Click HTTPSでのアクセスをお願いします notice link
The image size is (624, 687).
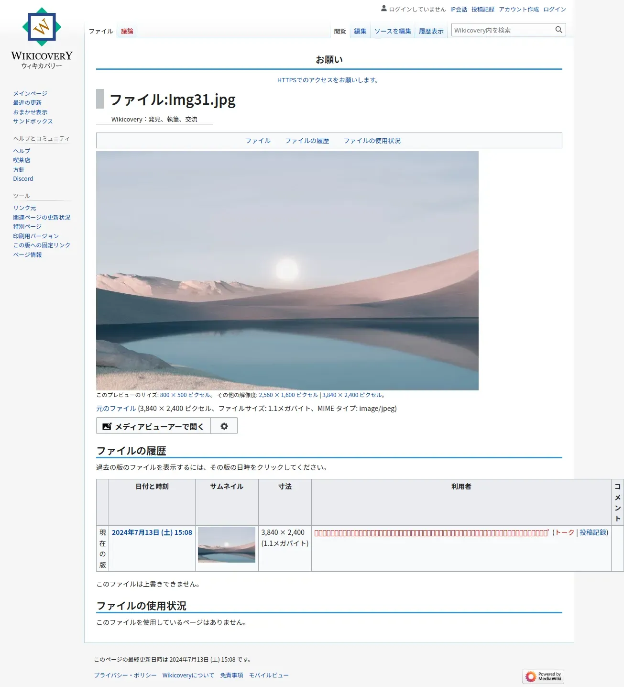328,80
